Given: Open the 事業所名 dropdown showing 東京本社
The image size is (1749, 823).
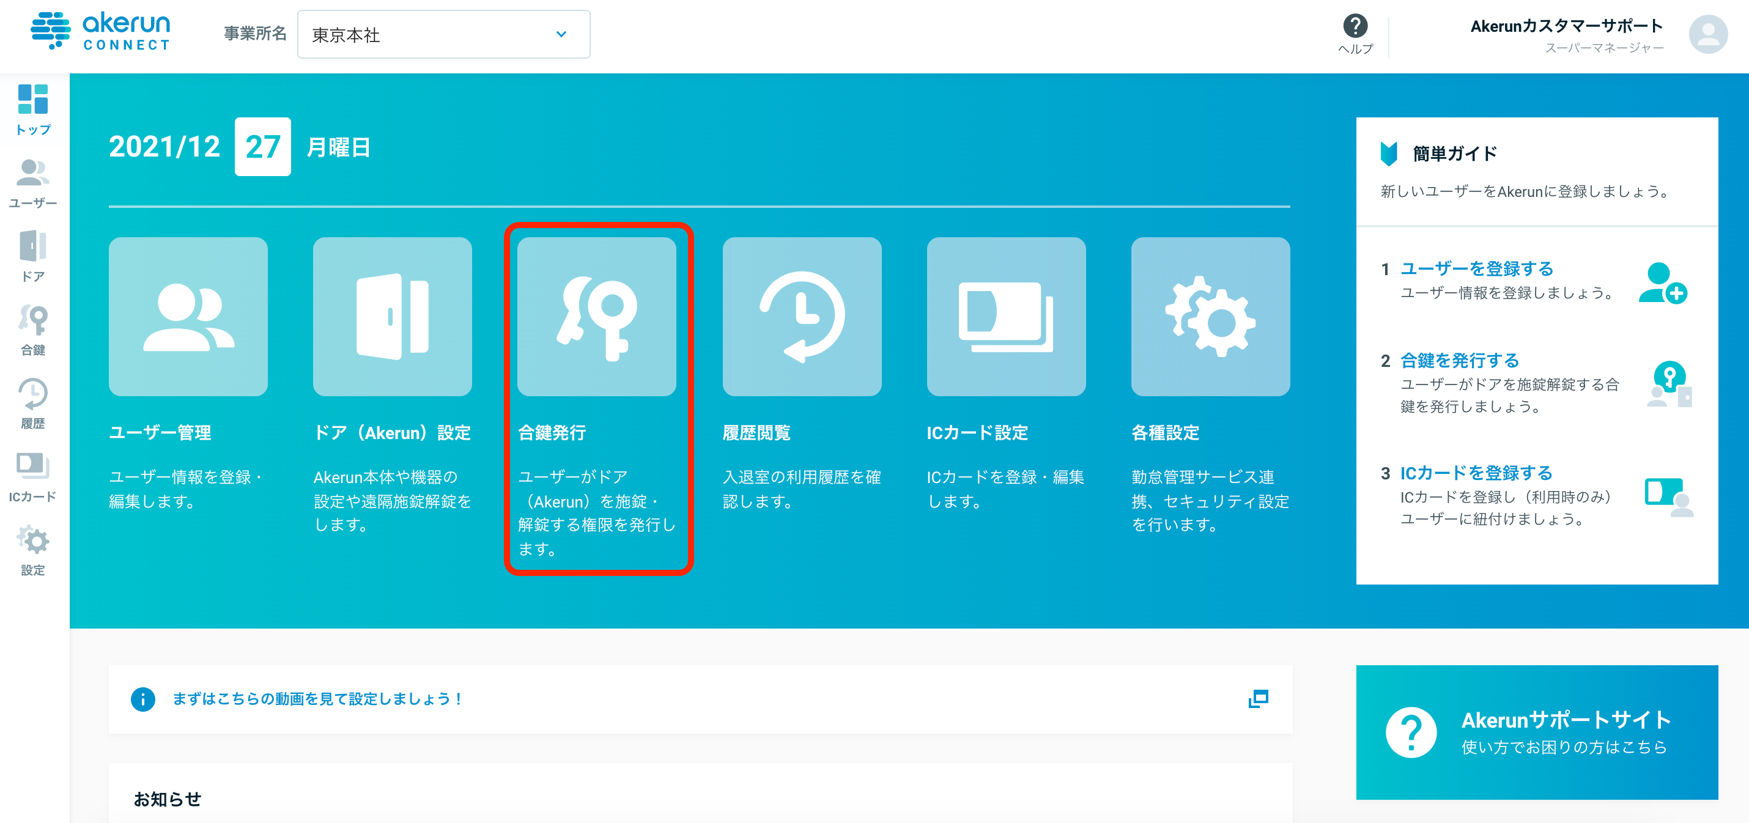Looking at the screenshot, I should tap(443, 34).
